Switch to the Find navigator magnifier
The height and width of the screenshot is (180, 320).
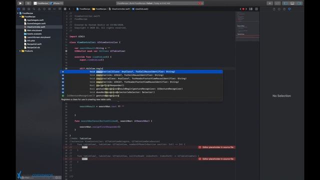tap(34, 9)
